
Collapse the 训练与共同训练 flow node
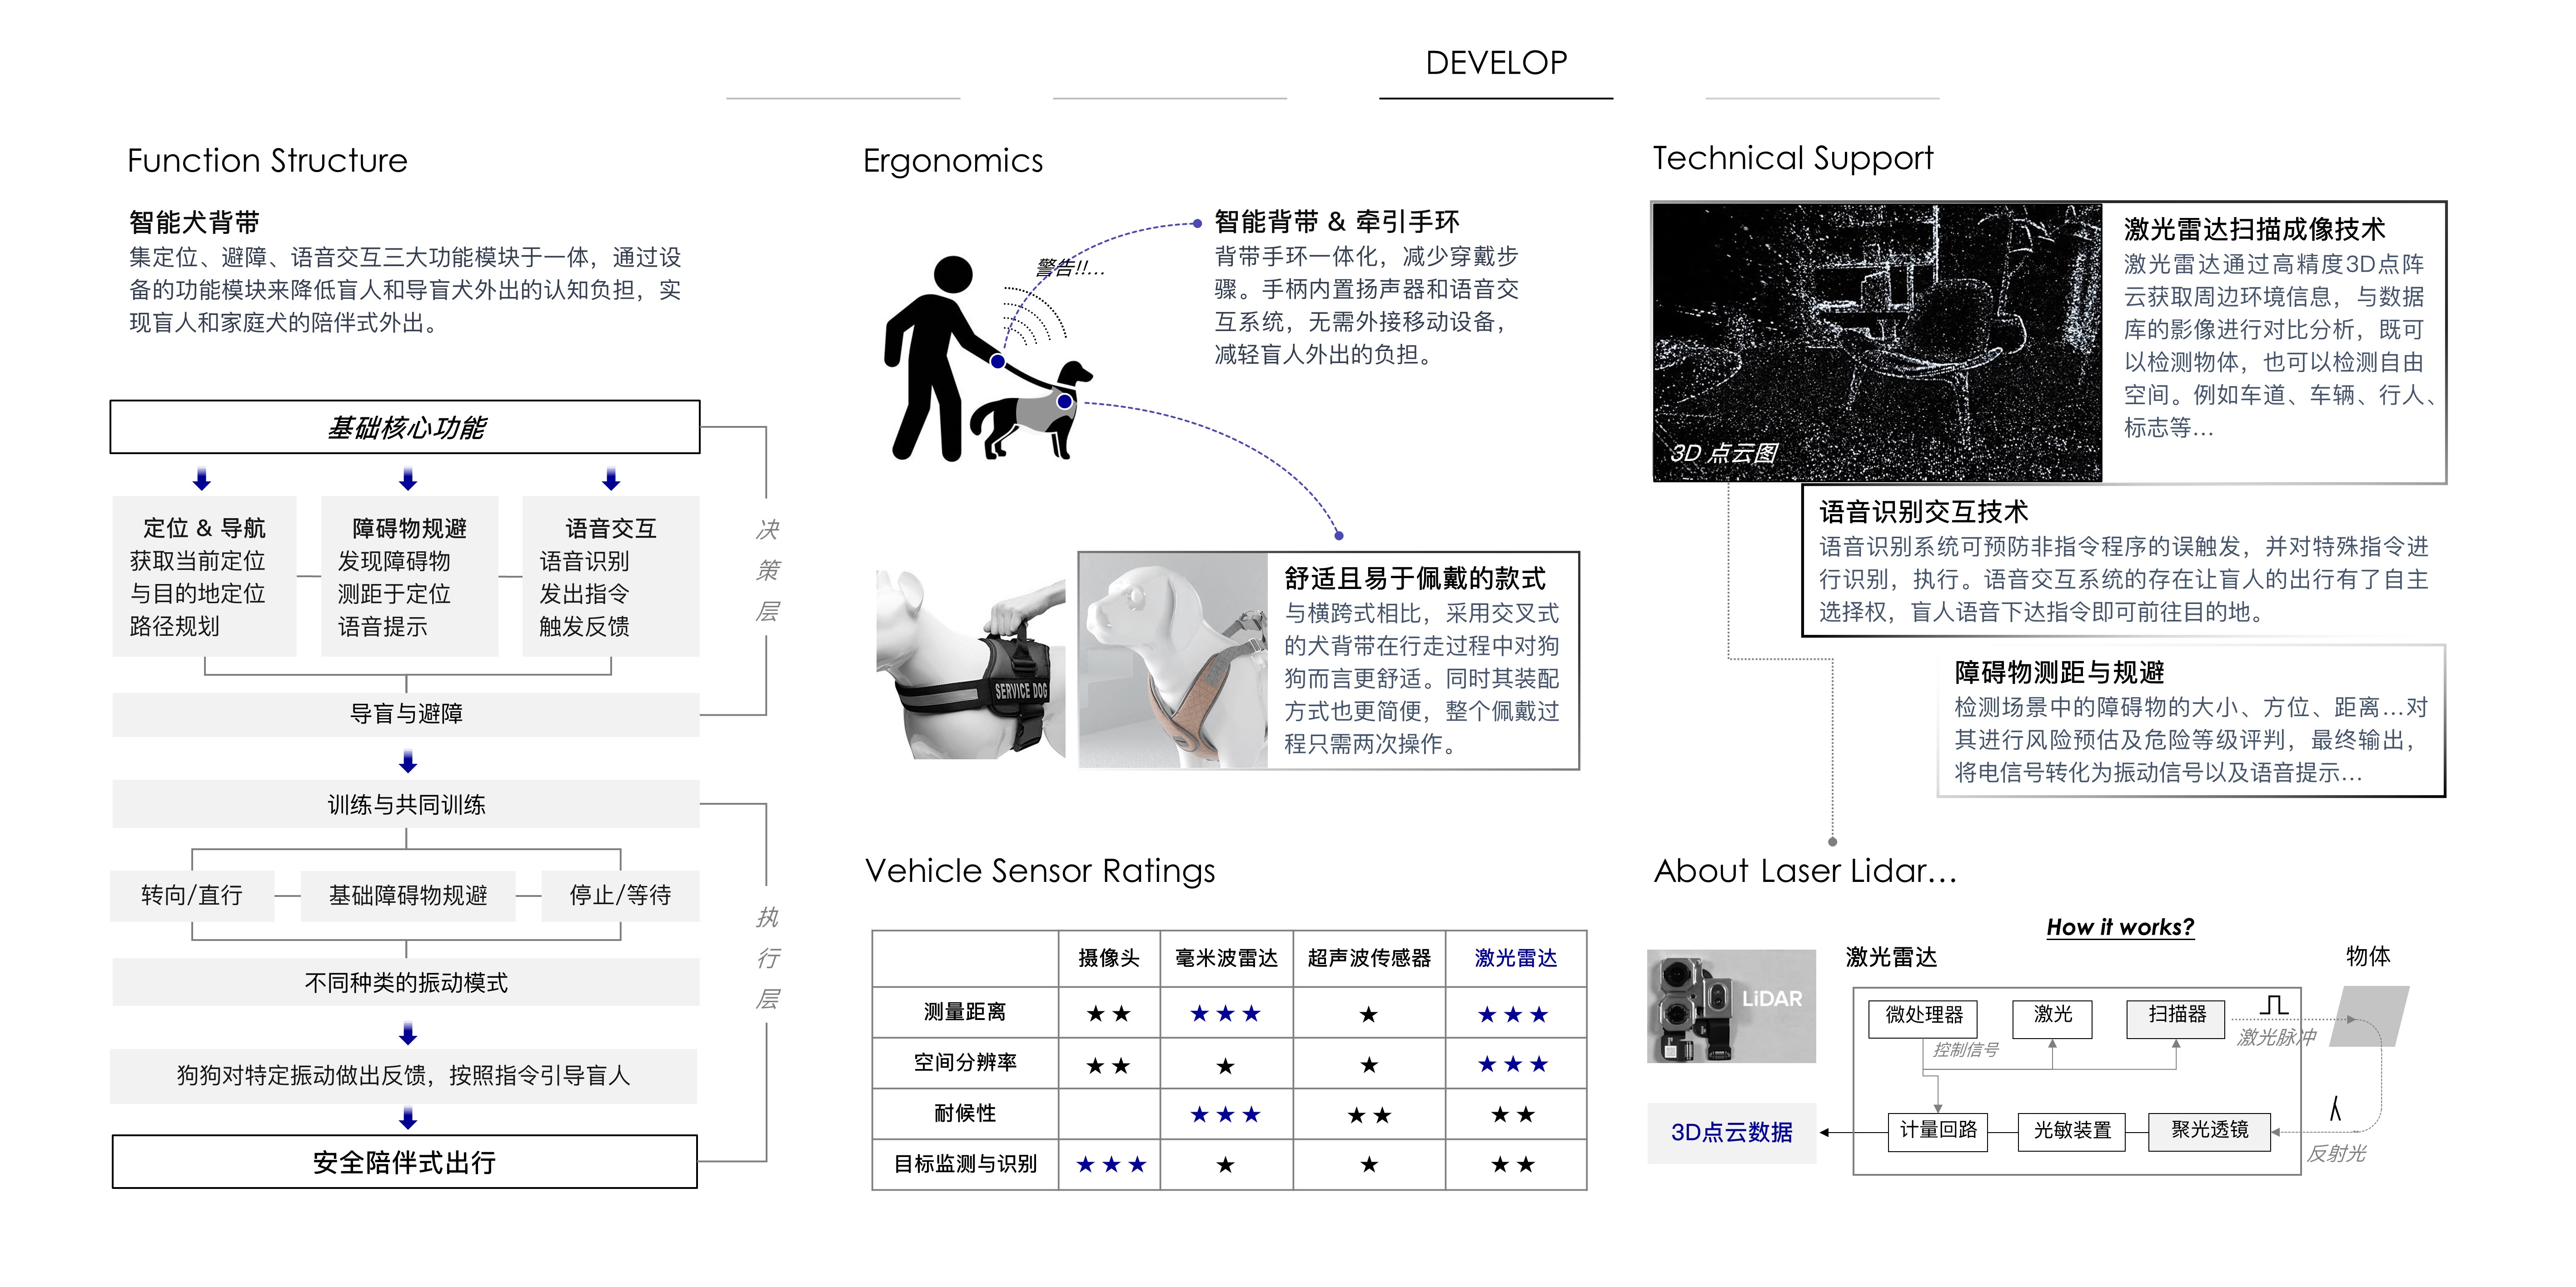click(406, 803)
